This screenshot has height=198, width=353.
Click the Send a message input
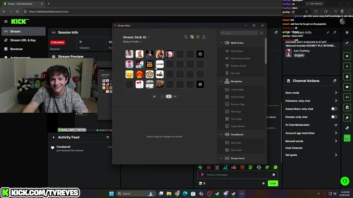[238, 175]
